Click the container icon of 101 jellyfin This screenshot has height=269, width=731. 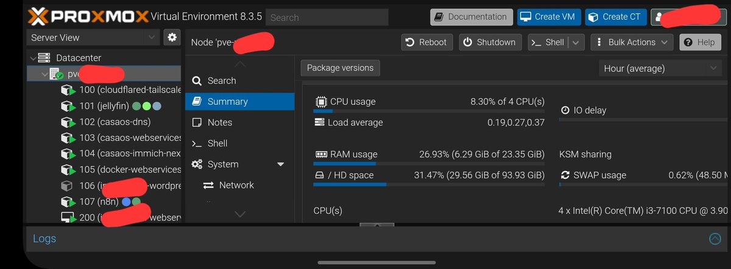coord(68,106)
